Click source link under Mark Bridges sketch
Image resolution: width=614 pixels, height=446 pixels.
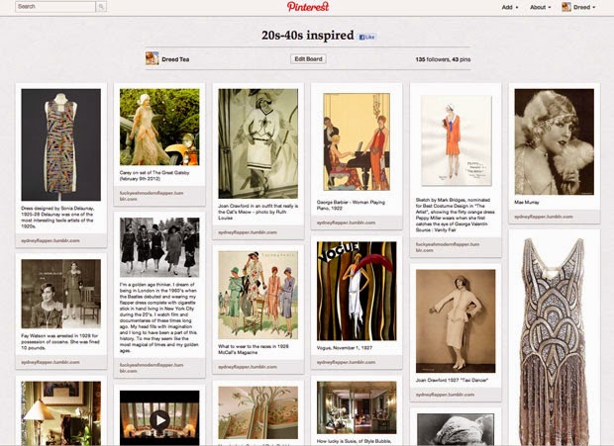(x=448, y=247)
